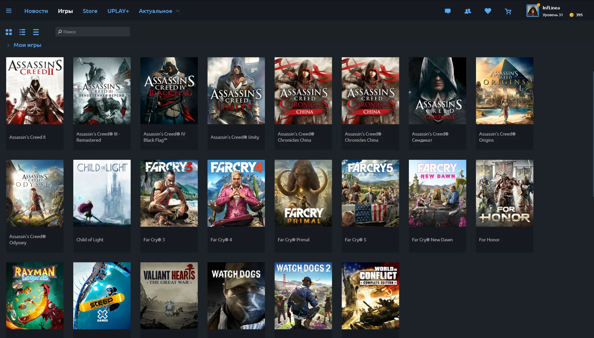Switch to grid view of games

click(x=9, y=32)
